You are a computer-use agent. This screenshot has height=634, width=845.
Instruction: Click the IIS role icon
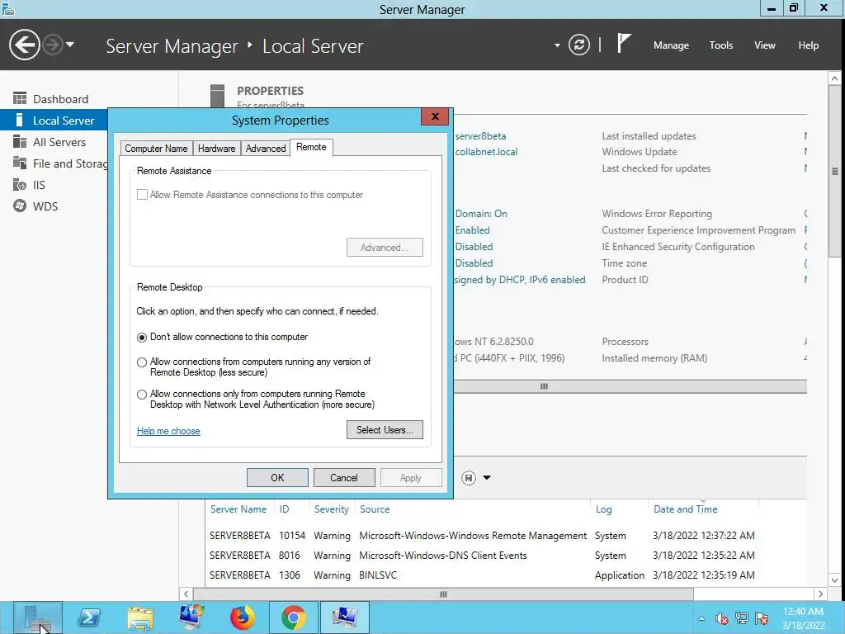pos(20,184)
